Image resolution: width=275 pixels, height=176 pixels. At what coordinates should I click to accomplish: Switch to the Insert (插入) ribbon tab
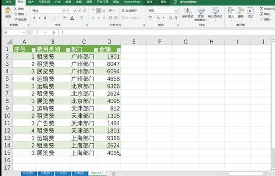pyautogui.click(x=31, y=2)
